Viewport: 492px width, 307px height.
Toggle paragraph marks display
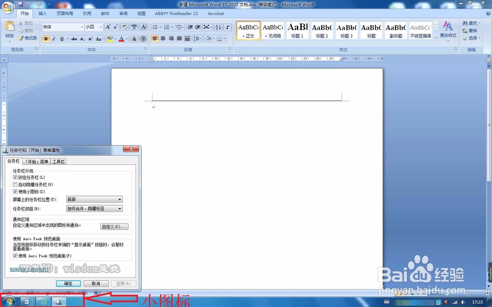tap(228, 27)
